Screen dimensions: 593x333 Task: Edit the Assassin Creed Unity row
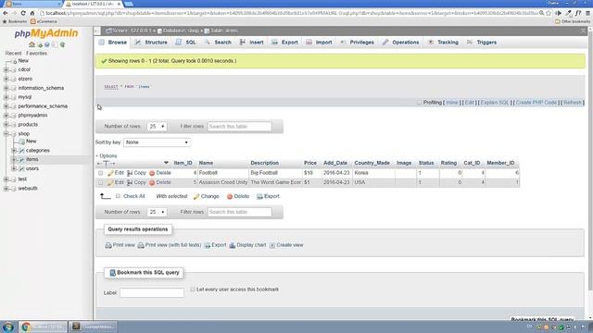point(115,182)
